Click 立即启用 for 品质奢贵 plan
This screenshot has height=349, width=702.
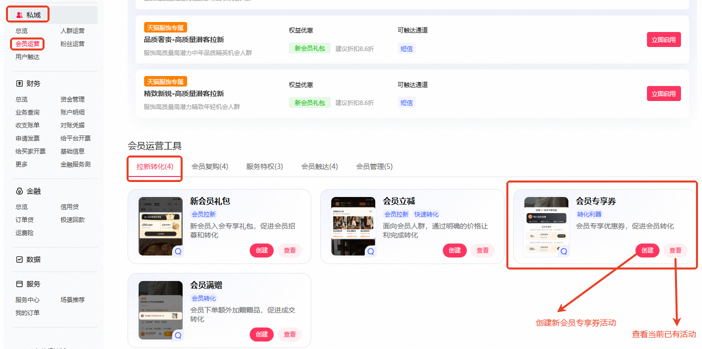click(x=664, y=39)
